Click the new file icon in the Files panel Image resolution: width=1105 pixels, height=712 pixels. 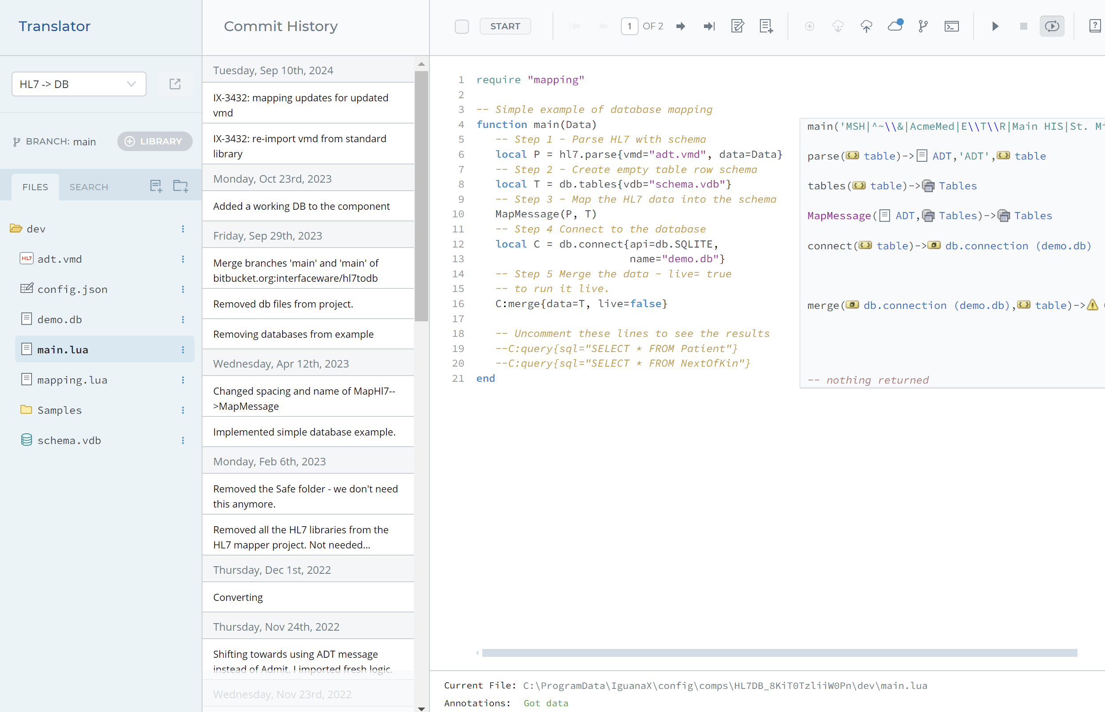156,186
